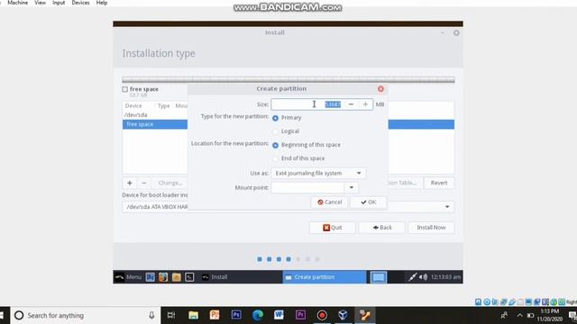The image size is (577, 324).
Task: Click the Size input field
Action: pos(307,104)
